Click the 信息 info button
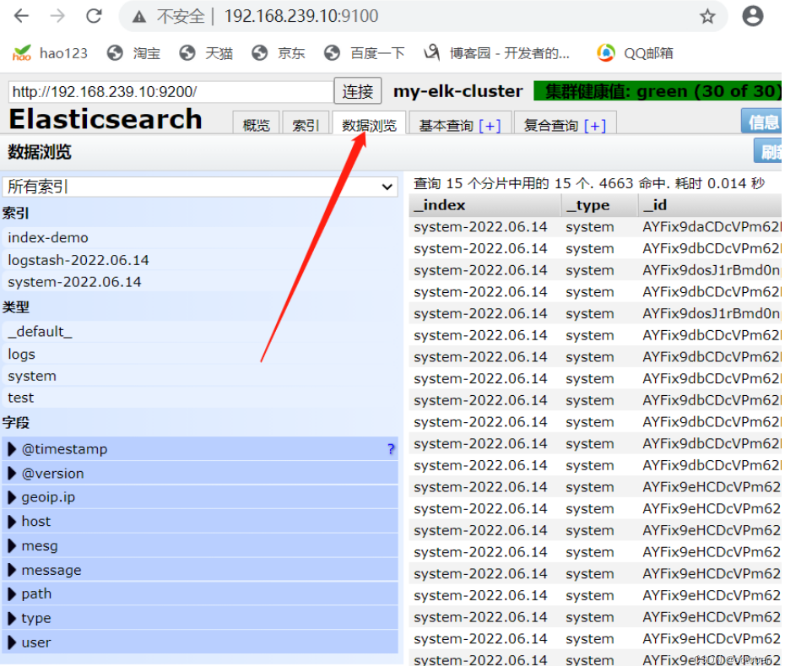This screenshot has width=785, height=672. point(761,122)
